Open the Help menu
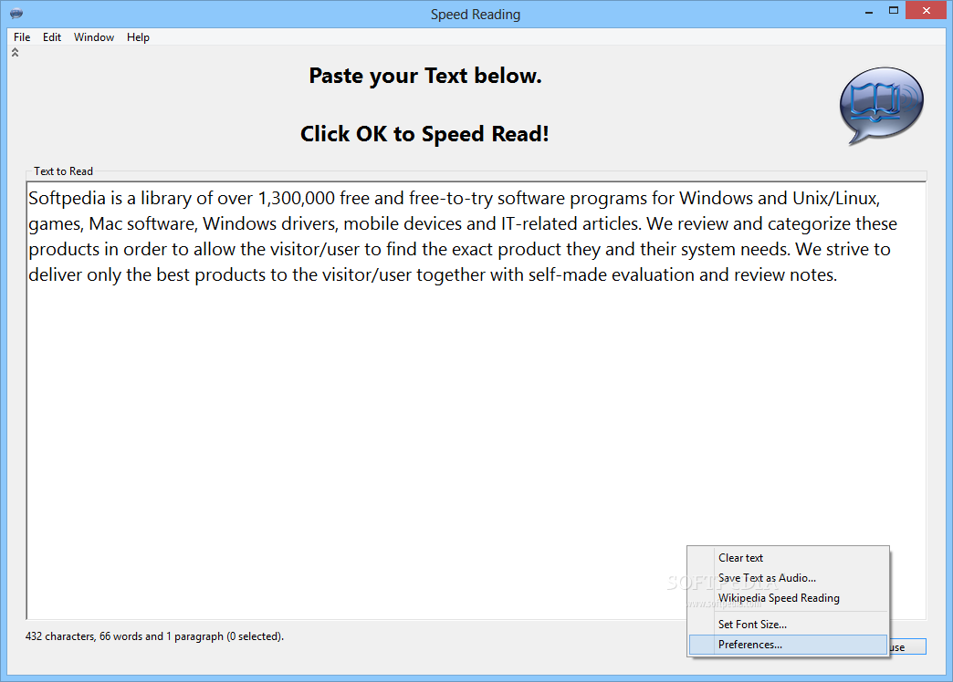The height and width of the screenshot is (682, 953). [x=138, y=37]
